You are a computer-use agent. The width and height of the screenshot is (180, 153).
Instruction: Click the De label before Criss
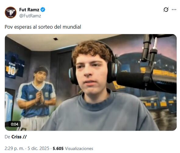point(7,137)
